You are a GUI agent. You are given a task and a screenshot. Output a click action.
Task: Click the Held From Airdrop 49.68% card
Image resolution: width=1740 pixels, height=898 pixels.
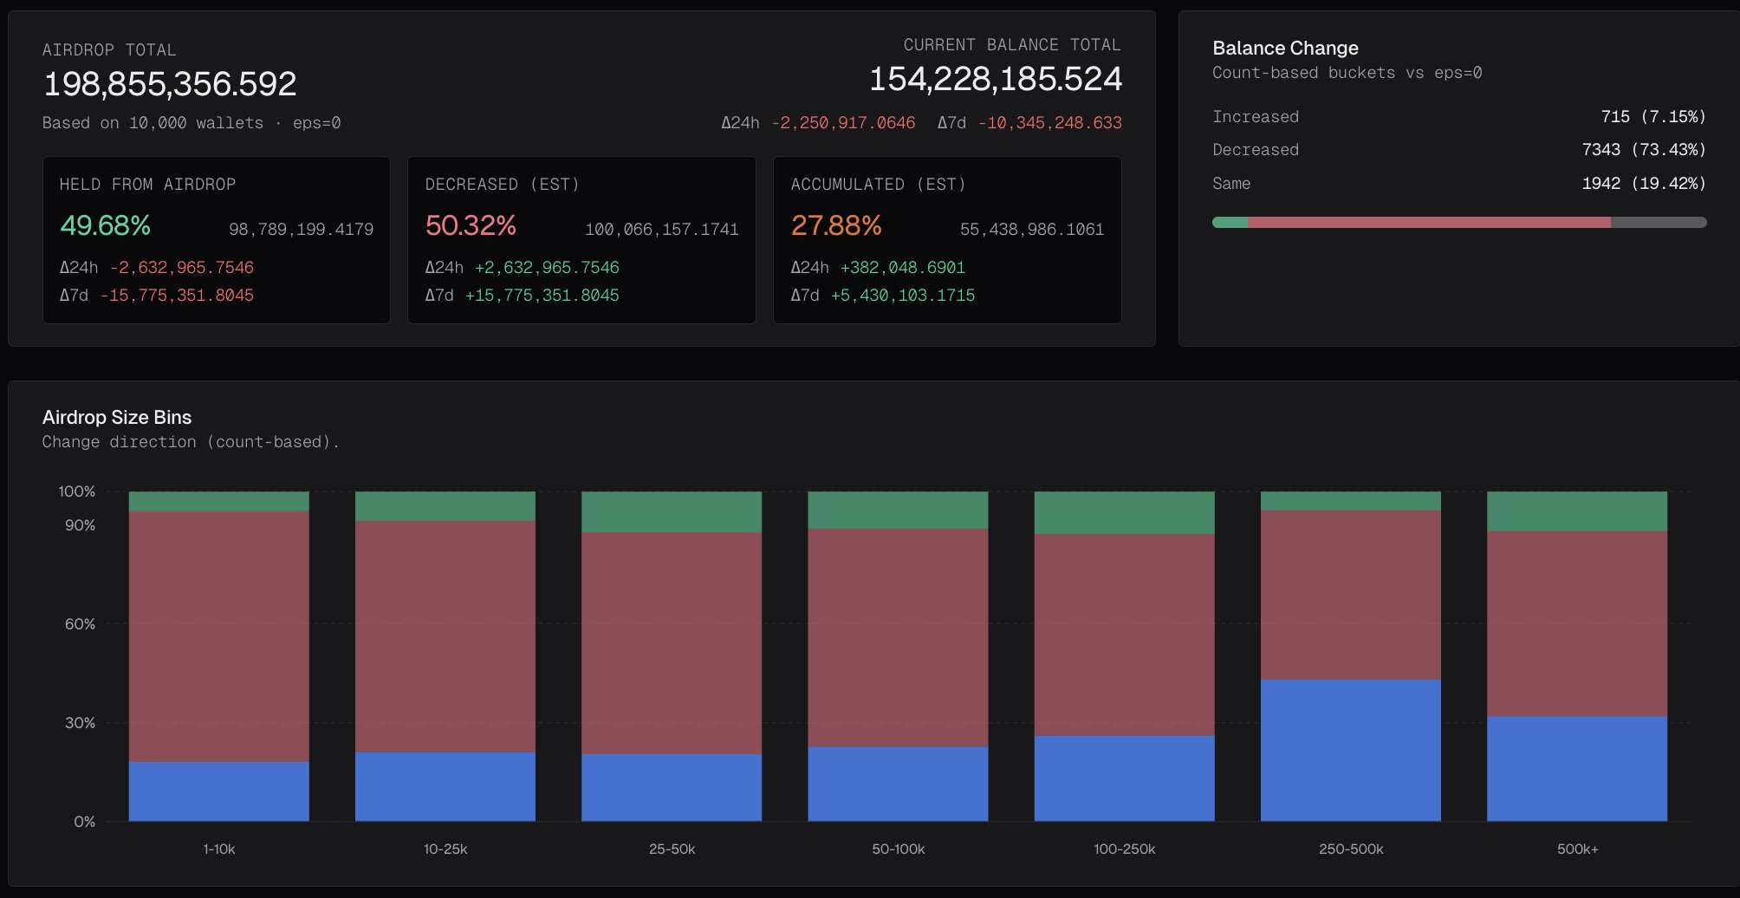click(x=216, y=239)
